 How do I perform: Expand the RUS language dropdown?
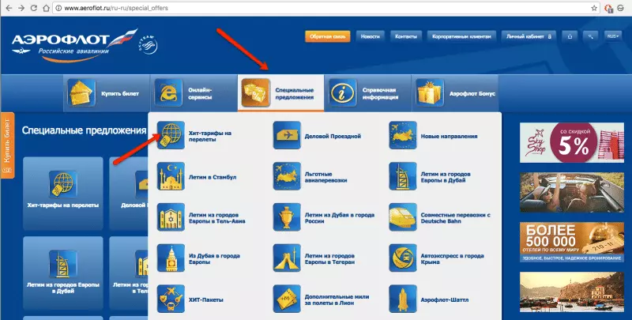click(613, 36)
